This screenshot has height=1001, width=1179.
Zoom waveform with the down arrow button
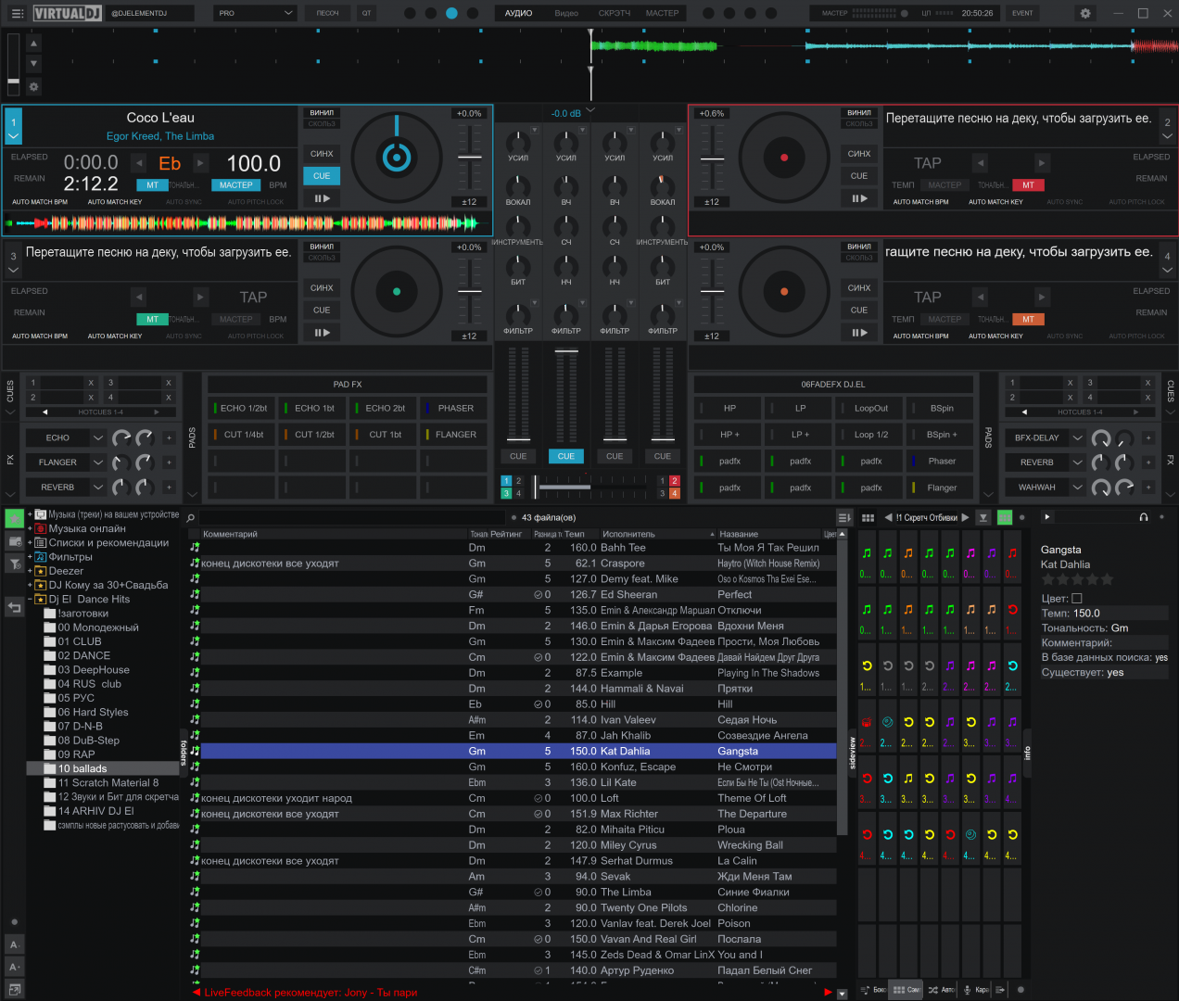(33, 64)
